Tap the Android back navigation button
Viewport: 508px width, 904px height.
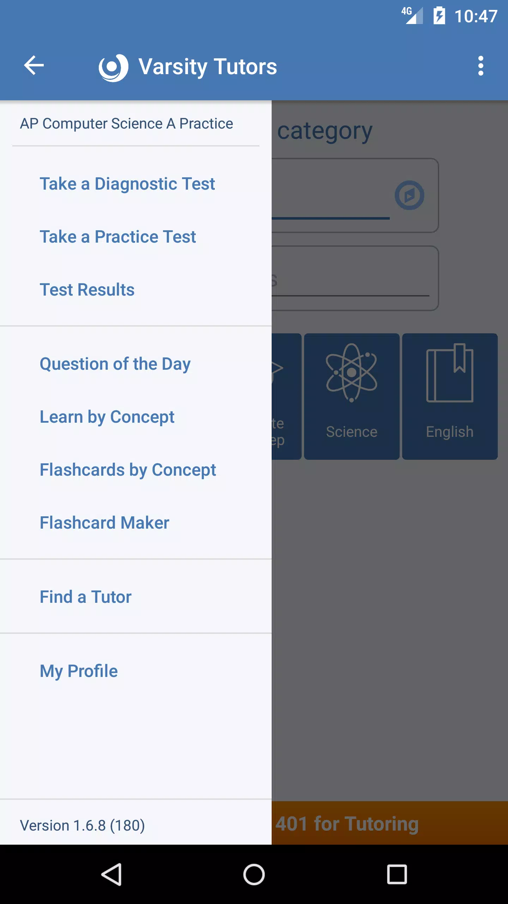pyautogui.click(x=111, y=875)
